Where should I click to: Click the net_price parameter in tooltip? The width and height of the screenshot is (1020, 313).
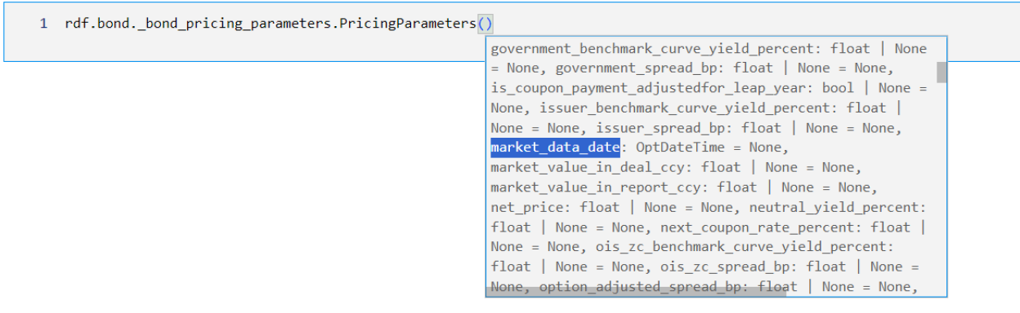click(x=527, y=207)
